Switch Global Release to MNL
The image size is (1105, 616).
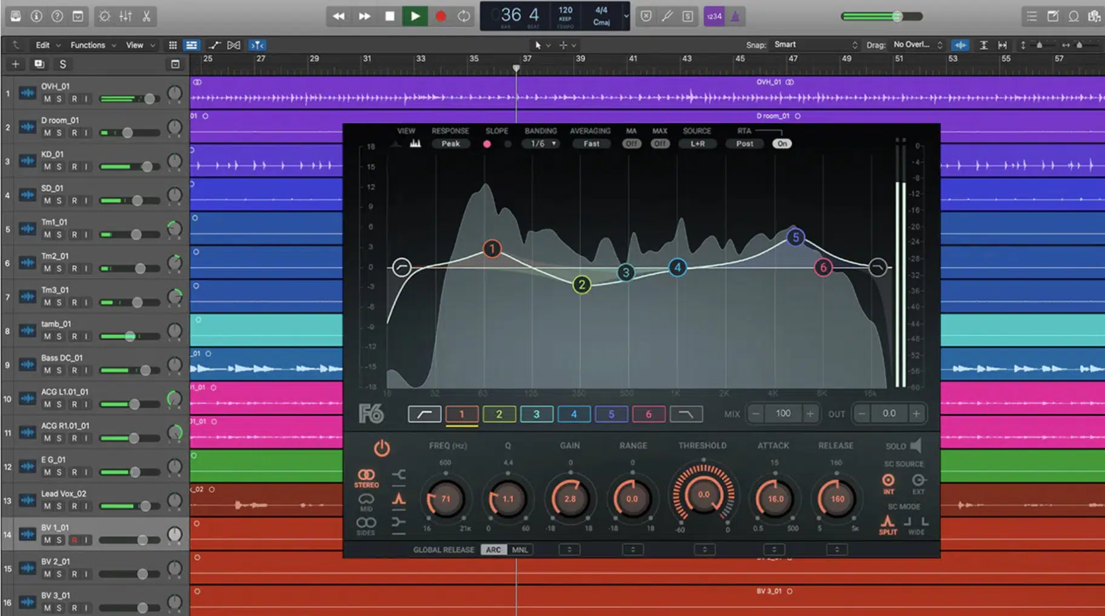519,550
